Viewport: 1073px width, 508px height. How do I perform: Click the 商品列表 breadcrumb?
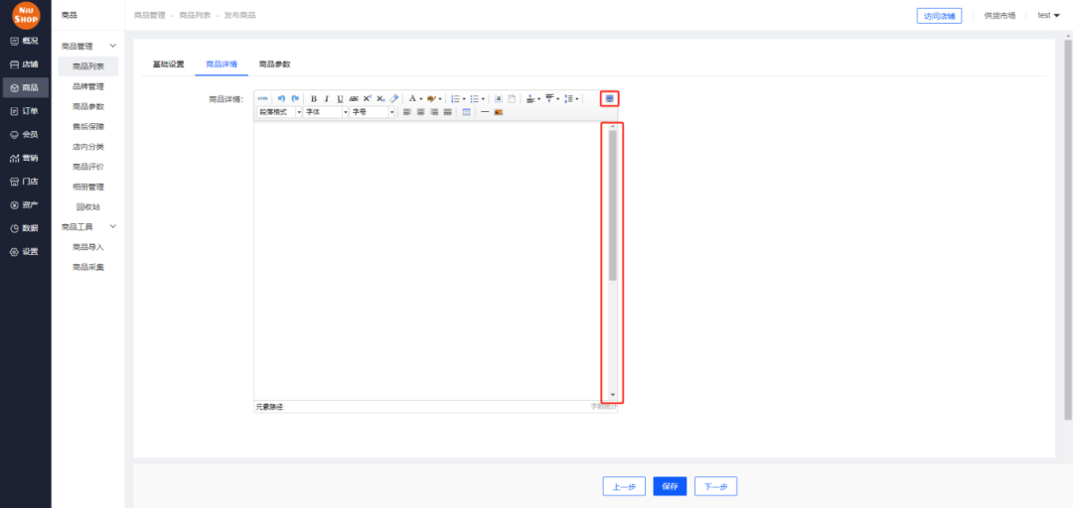click(195, 15)
